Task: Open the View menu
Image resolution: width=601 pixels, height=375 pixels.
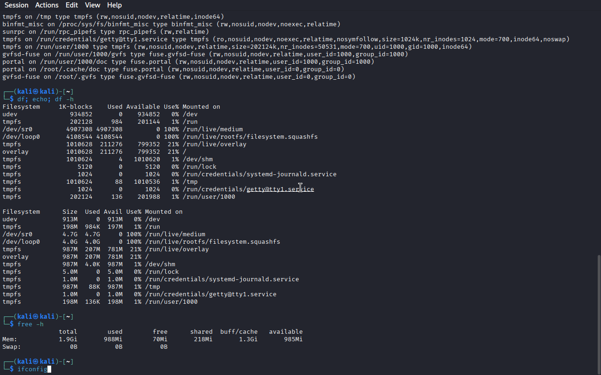Action: pyautogui.click(x=92, y=5)
